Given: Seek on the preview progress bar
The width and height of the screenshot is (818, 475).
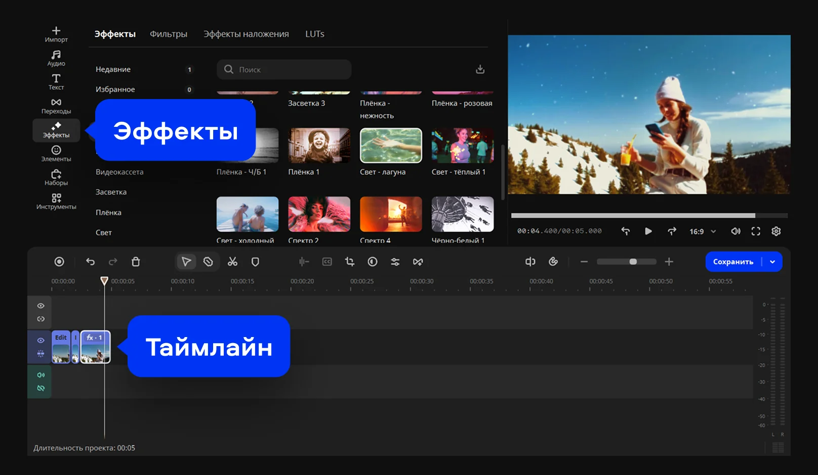Looking at the screenshot, I should (649, 216).
